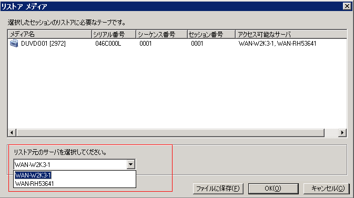Sort by the メディア名 column header
Screen dimensions: 354x198
[x=50, y=34]
